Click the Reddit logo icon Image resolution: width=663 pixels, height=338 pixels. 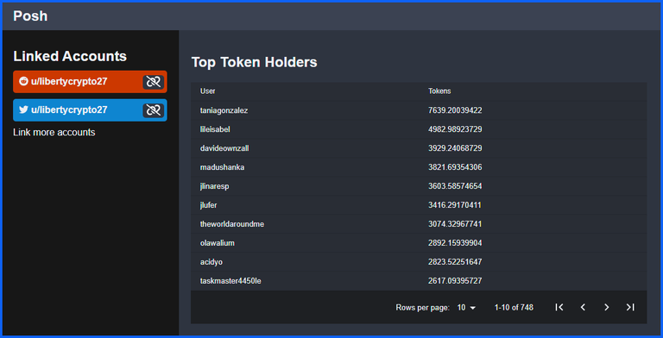coord(23,82)
